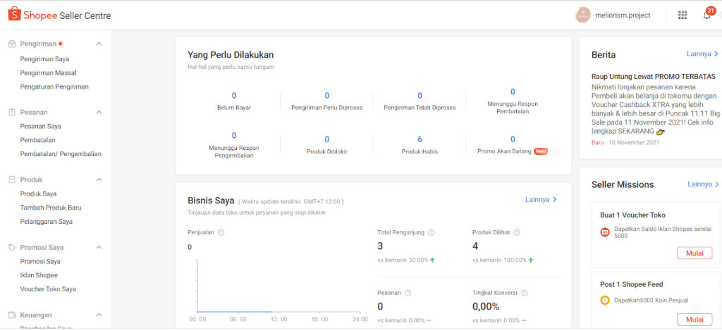Open Voucher Toko Saya menu item
Image resolution: width=722 pixels, height=330 pixels.
pyautogui.click(x=48, y=289)
